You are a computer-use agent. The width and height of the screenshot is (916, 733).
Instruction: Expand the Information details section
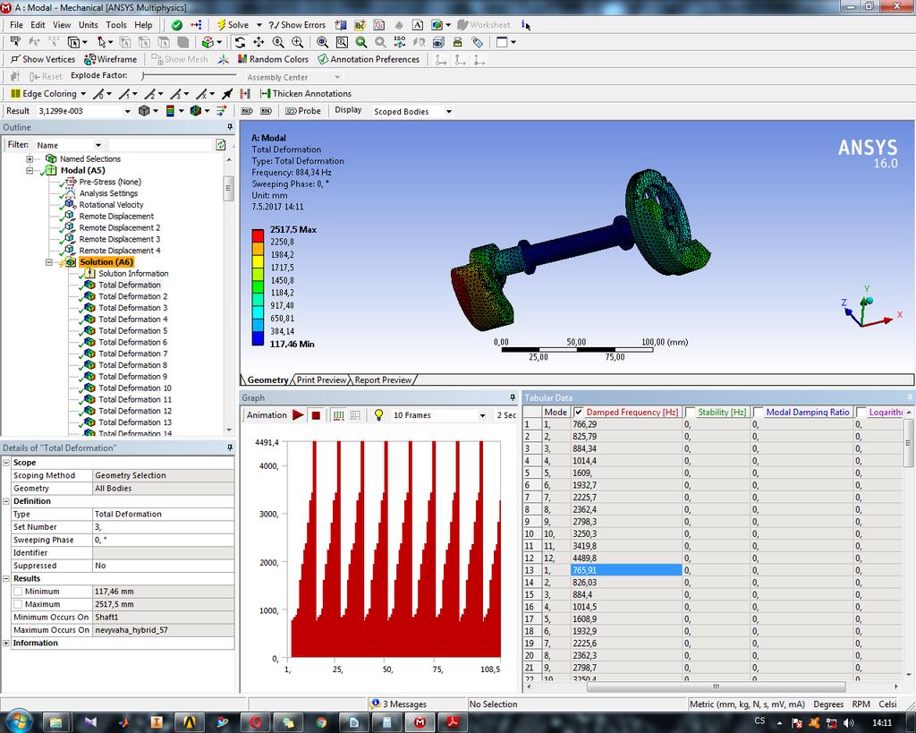[6, 643]
